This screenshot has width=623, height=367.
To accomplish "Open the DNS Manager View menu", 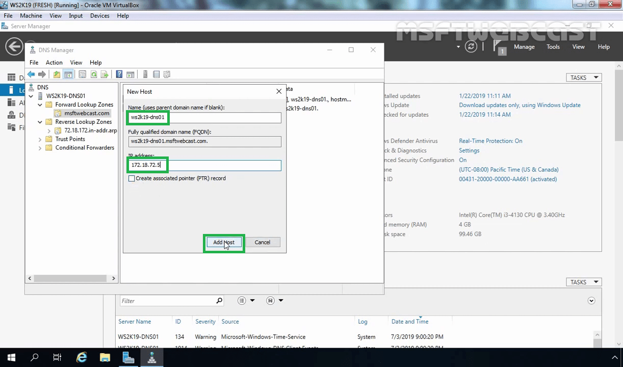I will [x=76, y=63].
